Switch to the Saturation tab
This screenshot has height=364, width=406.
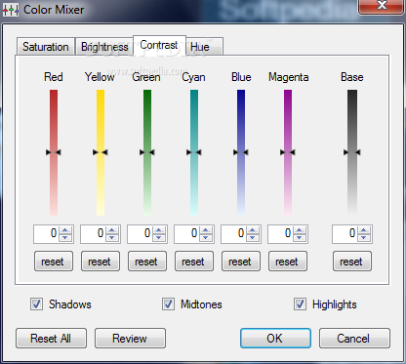coord(46,47)
